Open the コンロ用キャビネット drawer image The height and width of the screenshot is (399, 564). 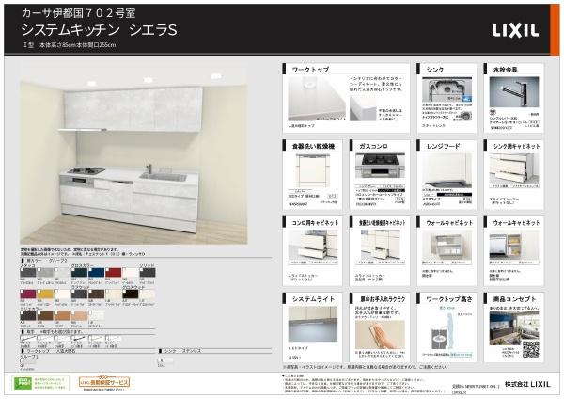tap(313, 245)
